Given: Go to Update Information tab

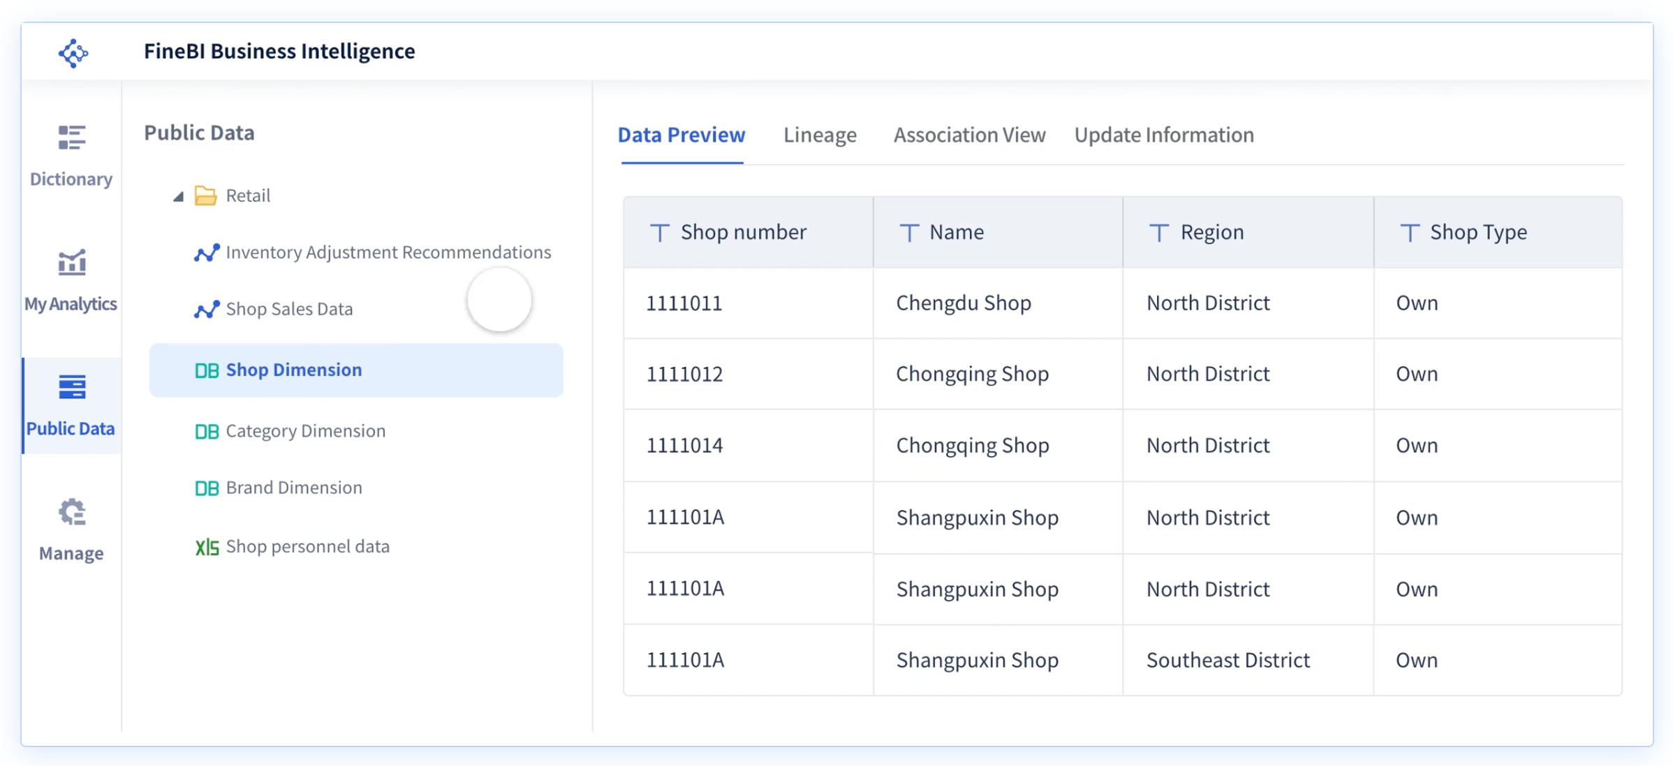Looking at the screenshot, I should tap(1163, 135).
